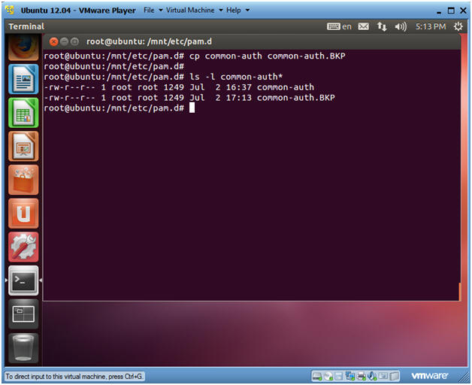The width and height of the screenshot is (472, 385).
Task: Minimize the root@ubuntu terminal window
Action: (64, 41)
